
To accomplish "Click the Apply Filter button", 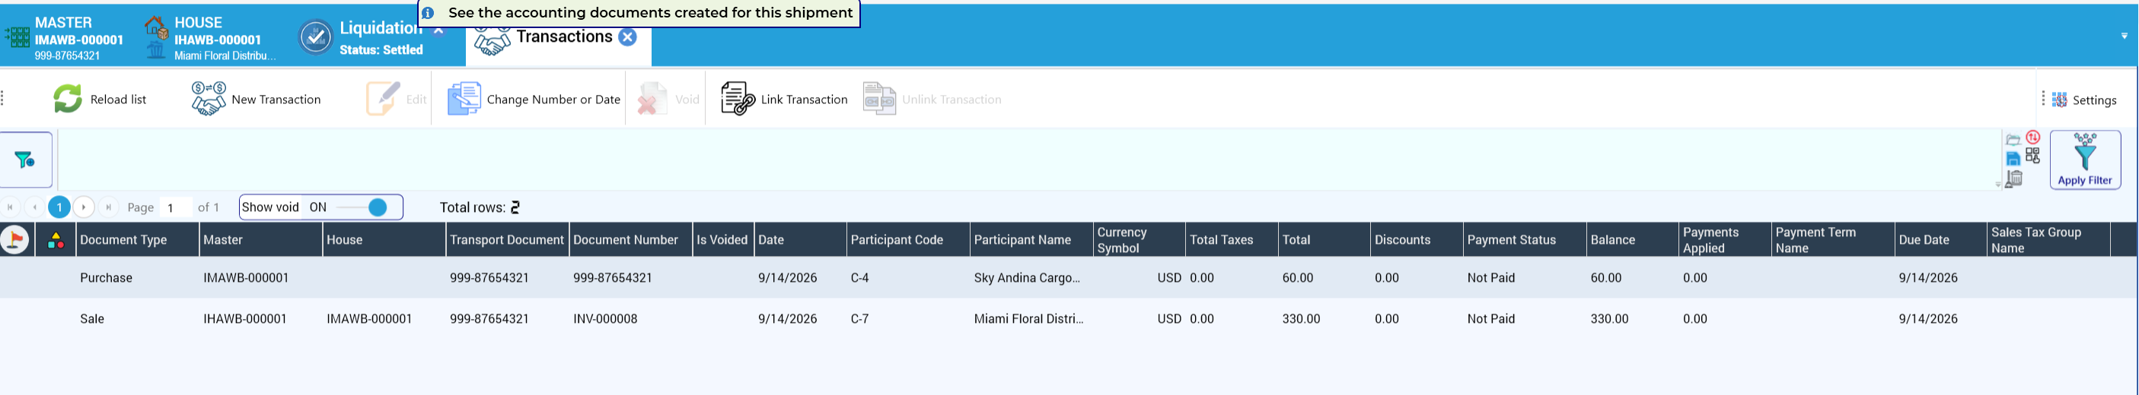I will click(2085, 160).
